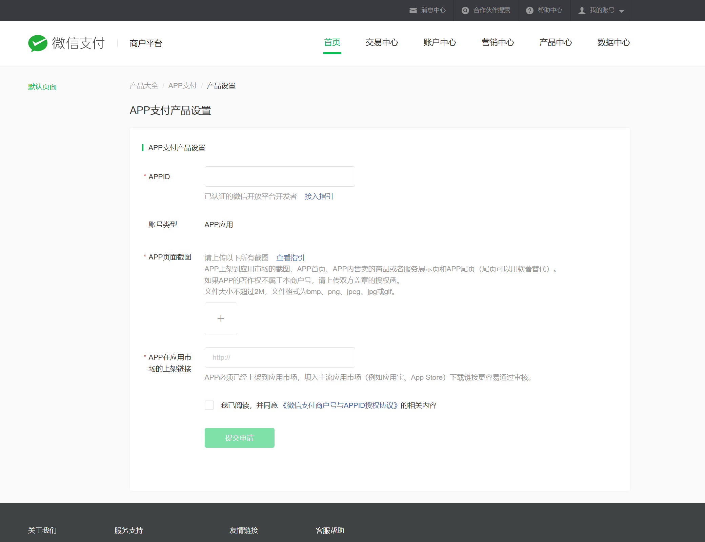Click the plus icon to upload screenshot
The image size is (705, 542).
221,318
